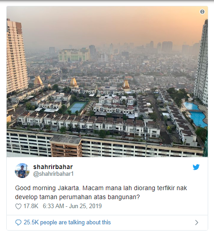Expand conversation with the right chevron arrow
This screenshot has width=214, height=236.
point(197,223)
